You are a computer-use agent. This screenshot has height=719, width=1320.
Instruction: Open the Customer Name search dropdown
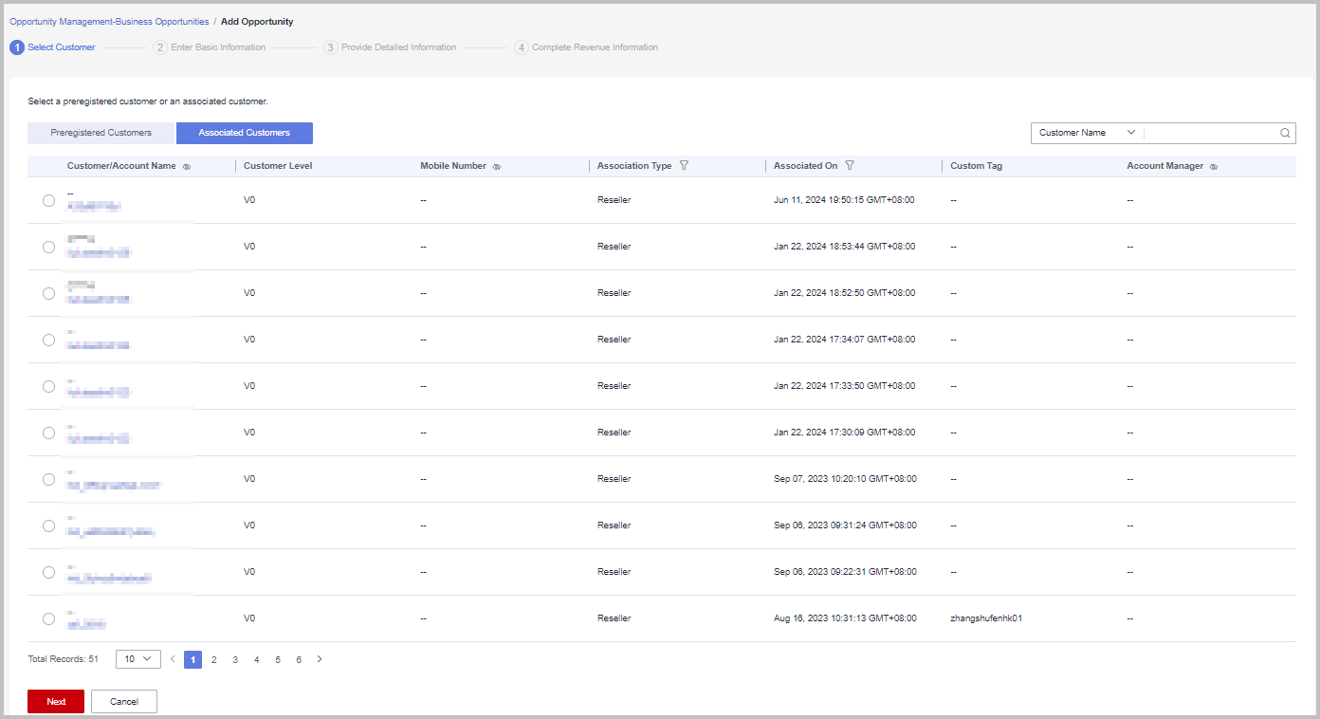click(1087, 133)
